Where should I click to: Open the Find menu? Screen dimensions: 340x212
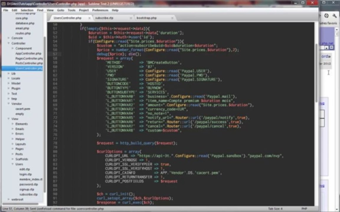pyautogui.click(x=40, y=10)
